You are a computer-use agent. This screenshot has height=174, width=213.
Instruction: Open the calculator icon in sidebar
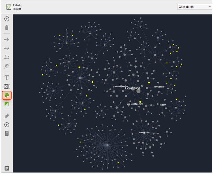[x=7, y=134]
